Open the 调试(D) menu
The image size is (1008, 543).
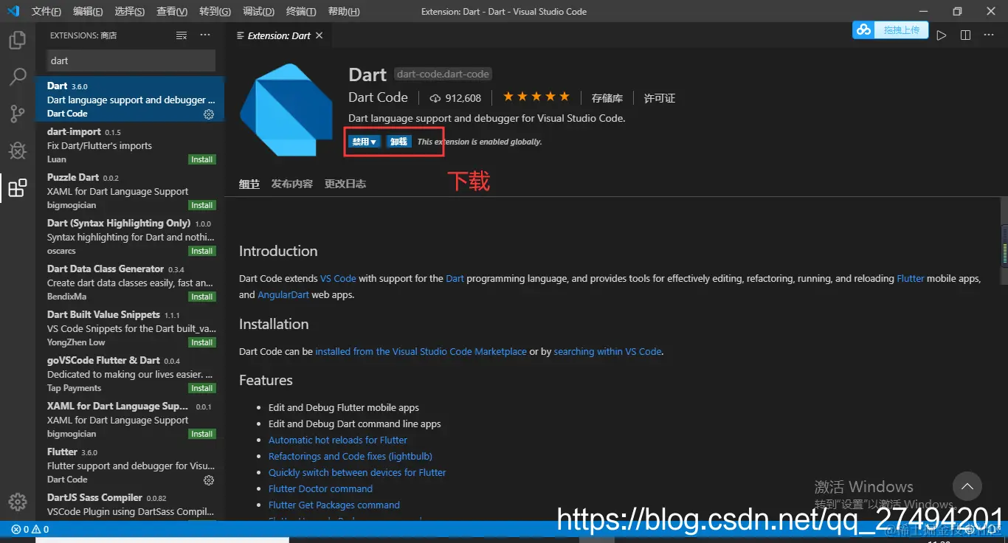pos(258,11)
